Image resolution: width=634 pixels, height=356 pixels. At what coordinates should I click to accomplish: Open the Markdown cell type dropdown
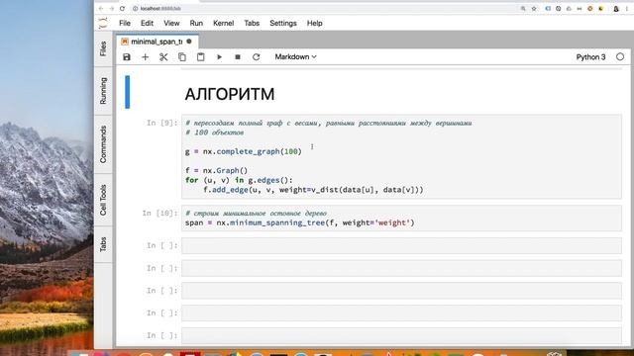click(295, 57)
